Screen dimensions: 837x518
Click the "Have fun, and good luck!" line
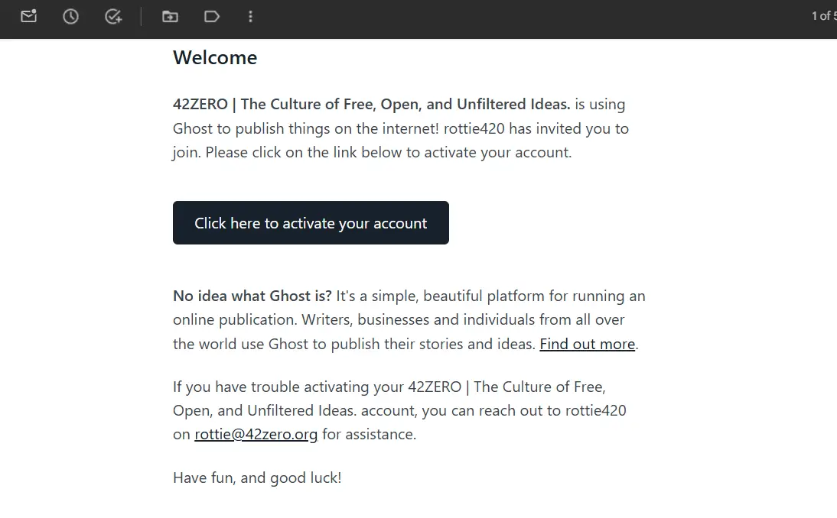point(257,478)
